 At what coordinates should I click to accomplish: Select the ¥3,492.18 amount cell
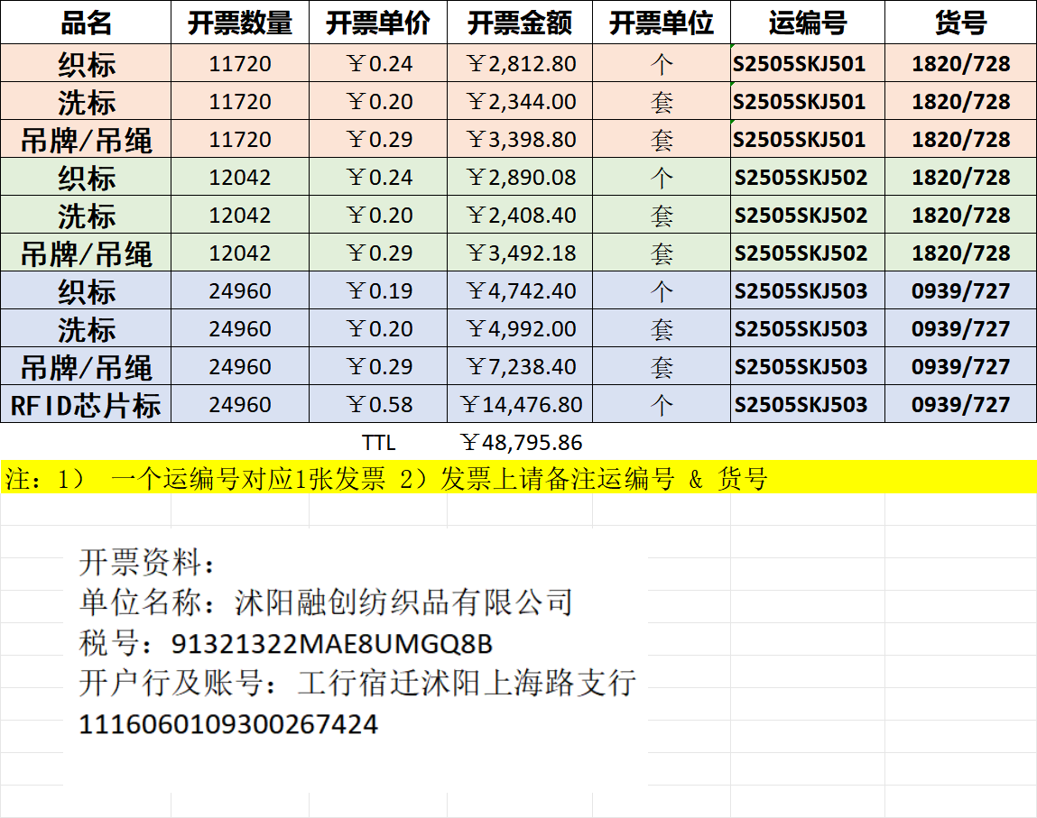(521, 253)
